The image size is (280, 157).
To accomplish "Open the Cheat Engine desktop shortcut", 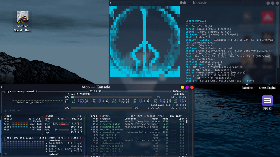I will tap(267, 88).
